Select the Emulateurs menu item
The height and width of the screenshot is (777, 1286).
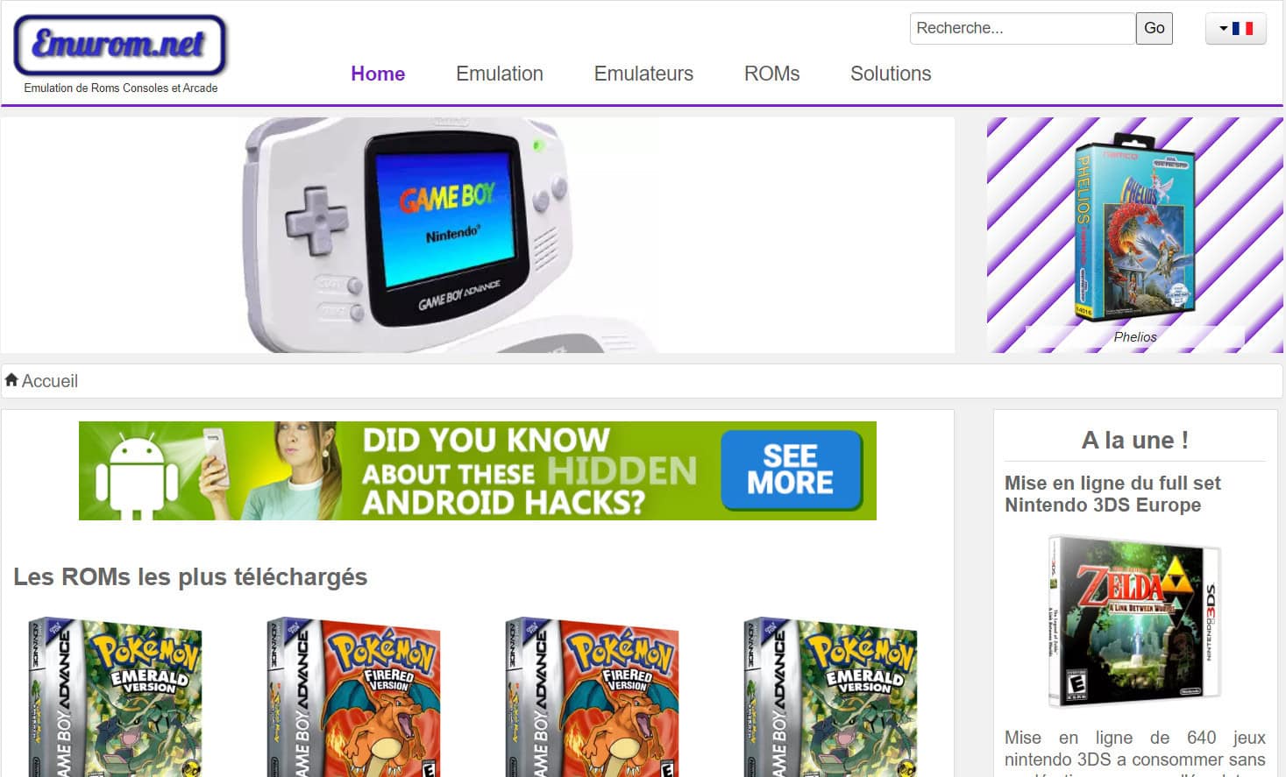pyautogui.click(x=643, y=74)
